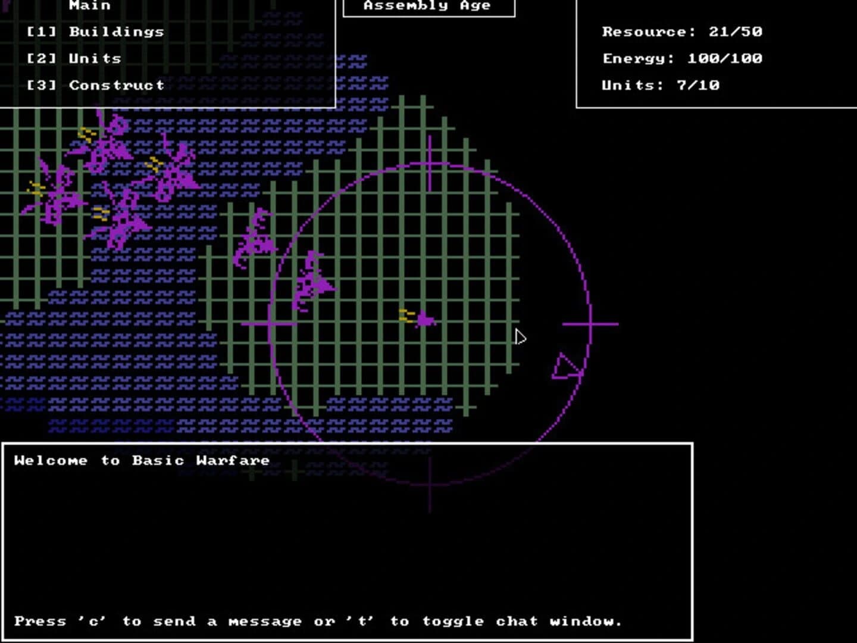This screenshot has height=643, width=857.
Task: Open the Buildings submenu
Action: (x=95, y=32)
